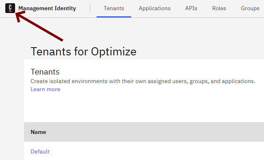Click the 'Create isolated environments' description text

point(143,81)
